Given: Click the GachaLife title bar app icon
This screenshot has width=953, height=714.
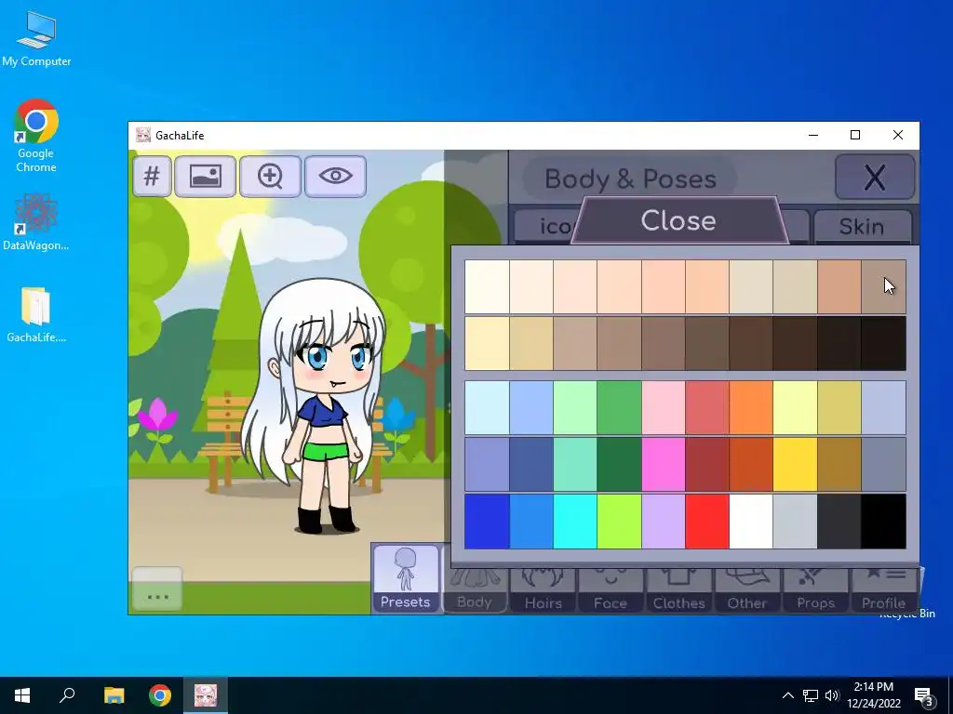Looking at the screenshot, I should (x=142, y=135).
